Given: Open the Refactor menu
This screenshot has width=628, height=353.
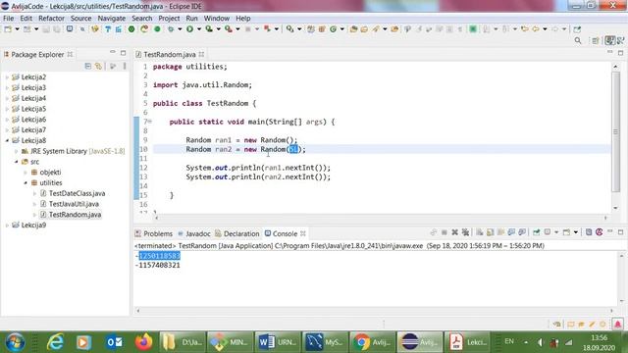Looking at the screenshot, I should [x=51, y=19].
